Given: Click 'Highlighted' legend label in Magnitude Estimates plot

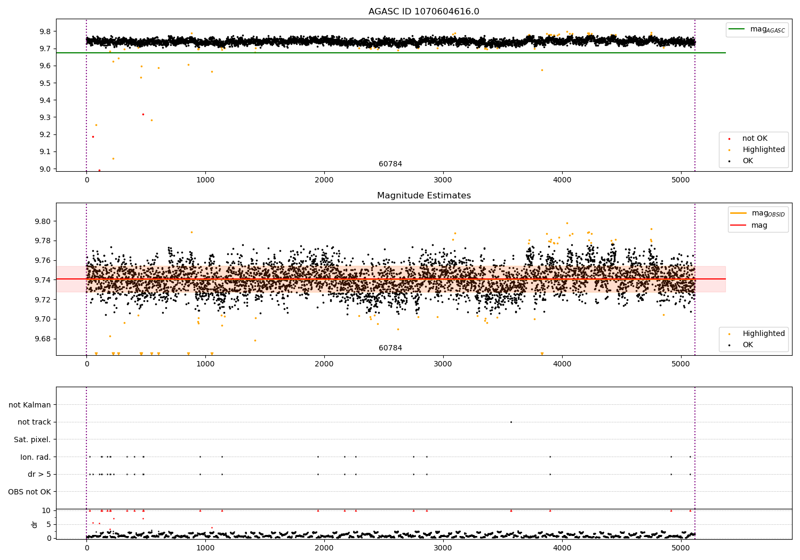Looking at the screenshot, I should [764, 334].
